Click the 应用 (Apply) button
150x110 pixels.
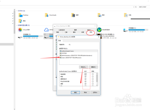click(x=95, y=93)
